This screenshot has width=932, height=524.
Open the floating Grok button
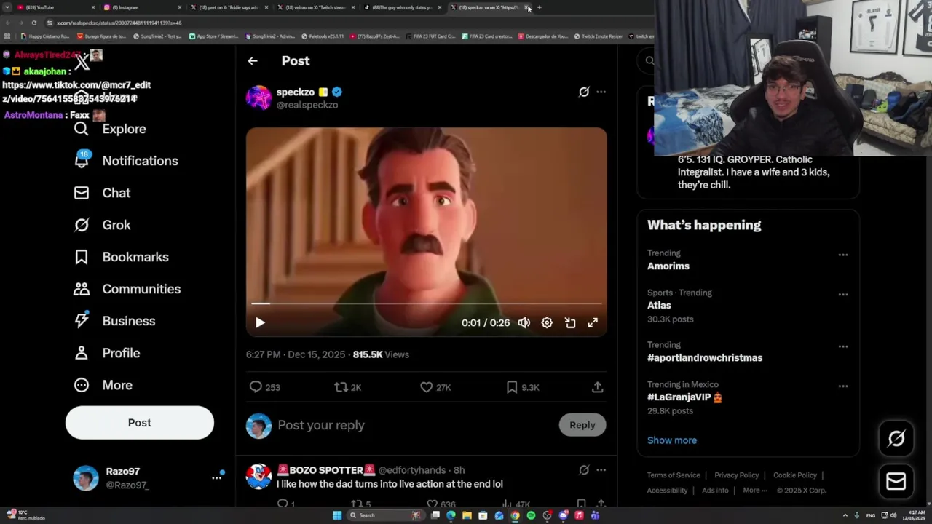[896, 438]
